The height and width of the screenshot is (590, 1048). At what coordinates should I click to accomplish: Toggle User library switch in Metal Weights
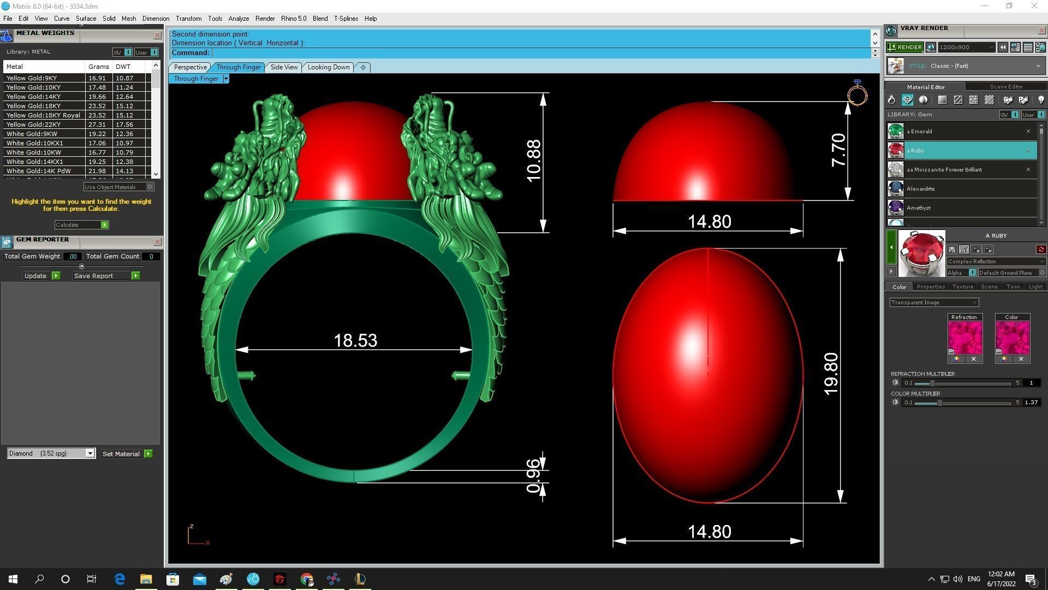coord(146,52)
